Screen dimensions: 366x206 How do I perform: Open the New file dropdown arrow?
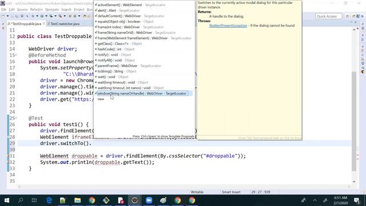(7, 16)
